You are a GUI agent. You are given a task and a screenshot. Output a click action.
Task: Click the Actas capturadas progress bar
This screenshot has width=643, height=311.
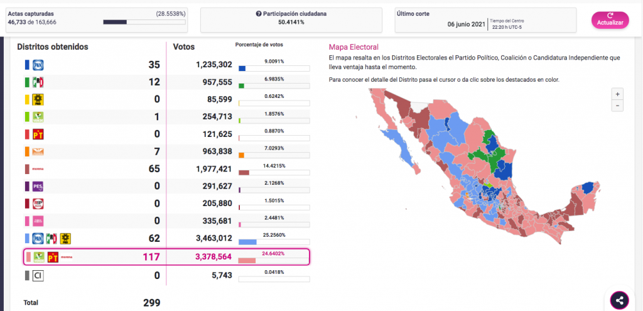click(x=144, y=22)
